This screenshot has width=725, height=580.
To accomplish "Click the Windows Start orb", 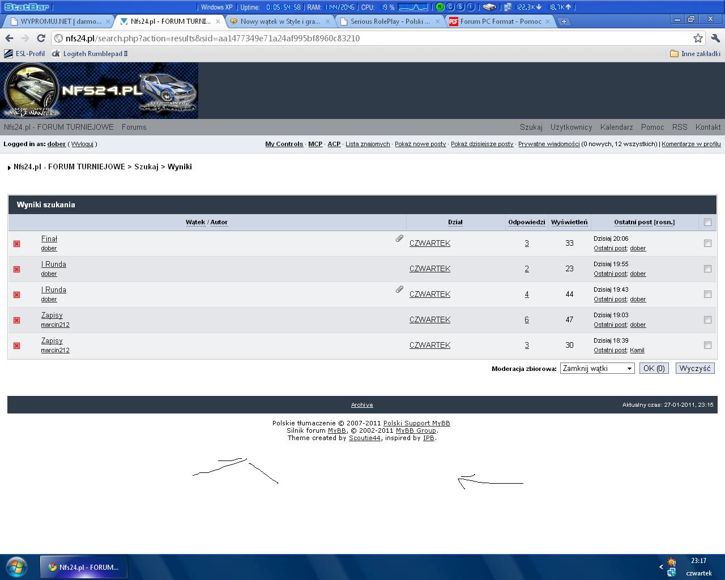I will coord(16,566).
